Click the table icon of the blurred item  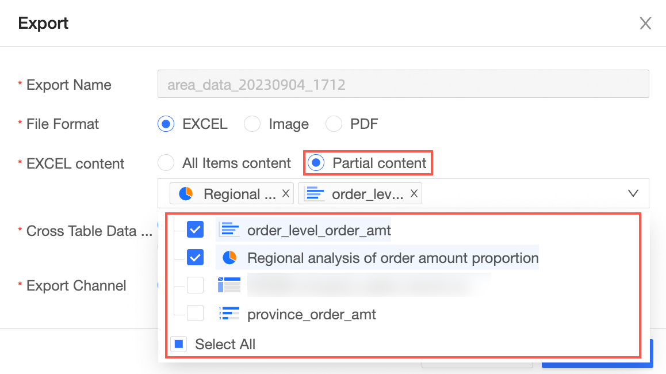click(229, 285)
